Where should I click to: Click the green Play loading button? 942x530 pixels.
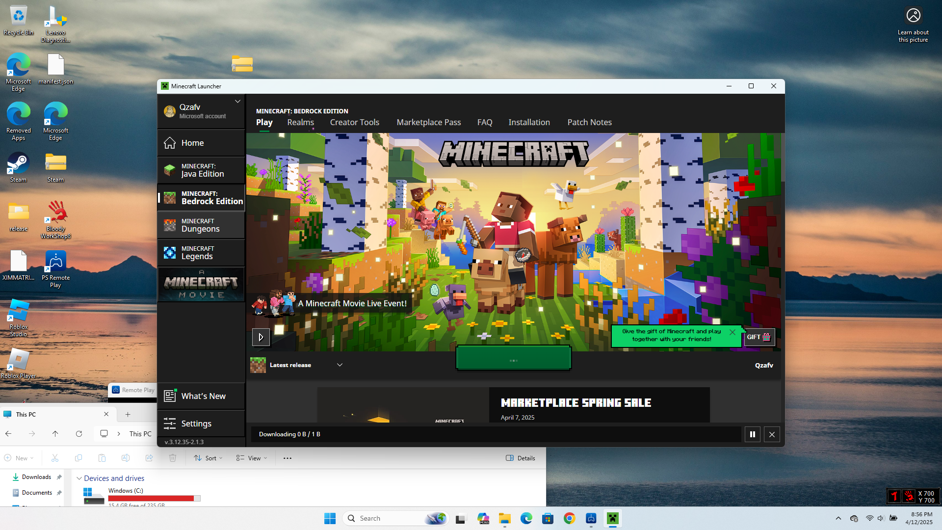click(x=514, y=358)
